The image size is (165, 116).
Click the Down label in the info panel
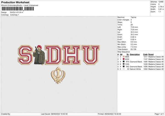(x=120, y=34)
